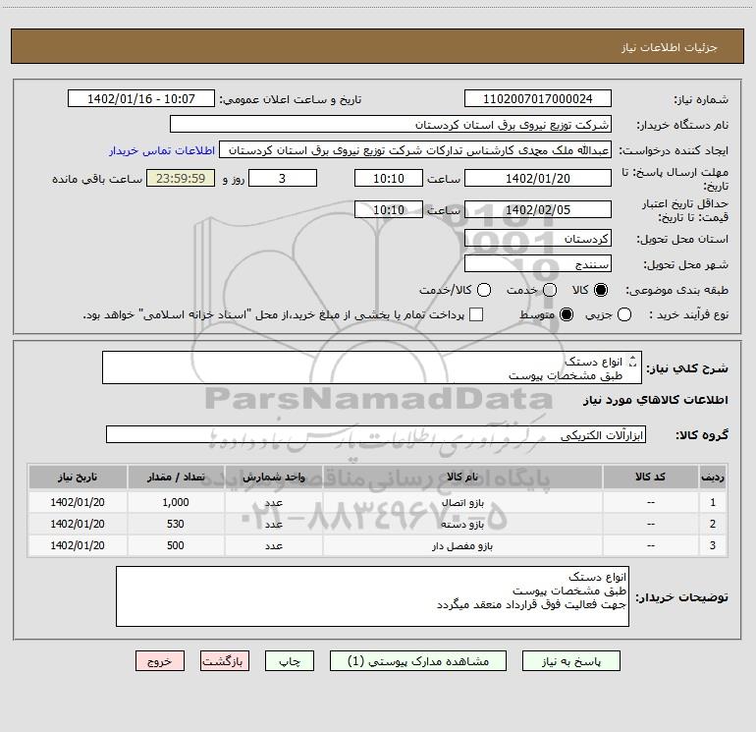This screenshot has height=732, width=756.
Task: Click the quantity cell 530
Action: (176, 524)
